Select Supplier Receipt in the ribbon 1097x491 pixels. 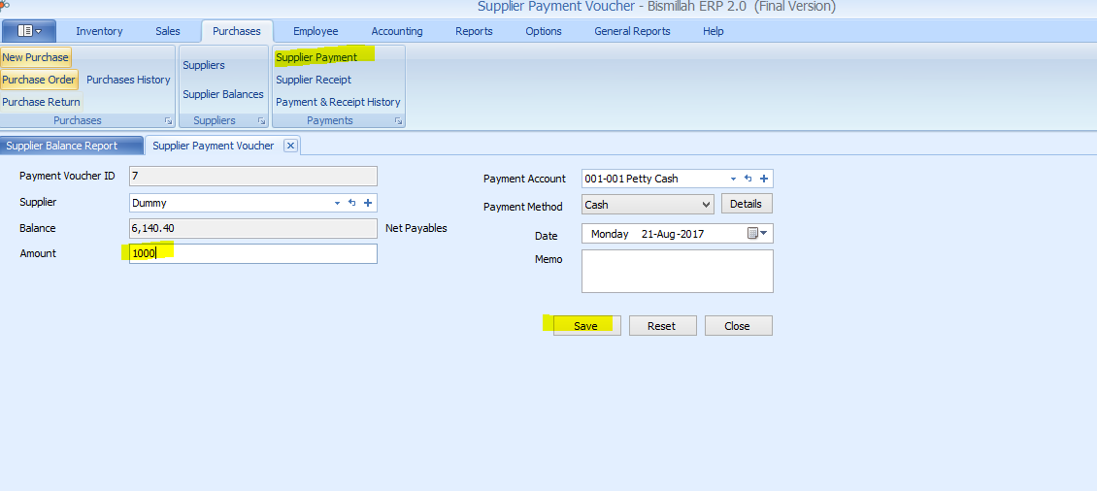pyautogui.click(x=314, y=80)
